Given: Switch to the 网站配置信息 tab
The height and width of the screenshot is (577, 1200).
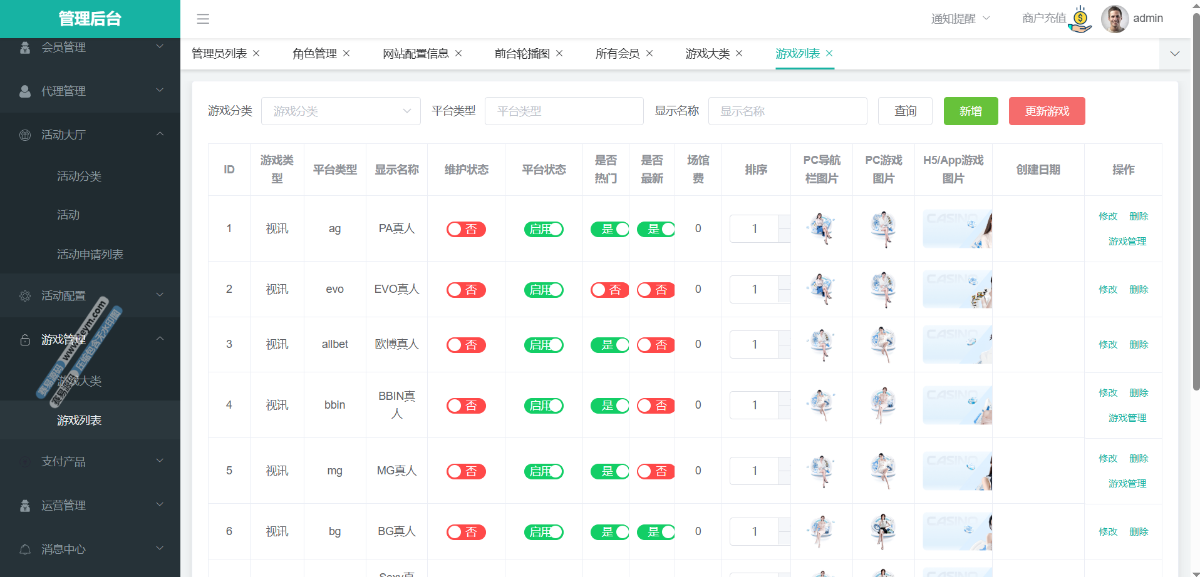Looking at the screenshot, I should click(415, 54).
